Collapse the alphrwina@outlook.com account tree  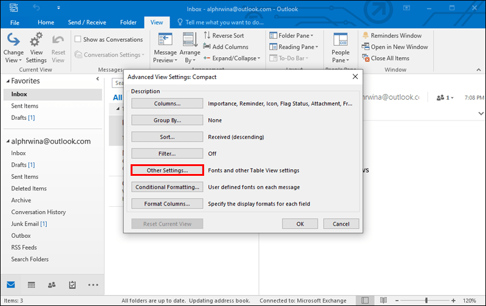point(8,141)
